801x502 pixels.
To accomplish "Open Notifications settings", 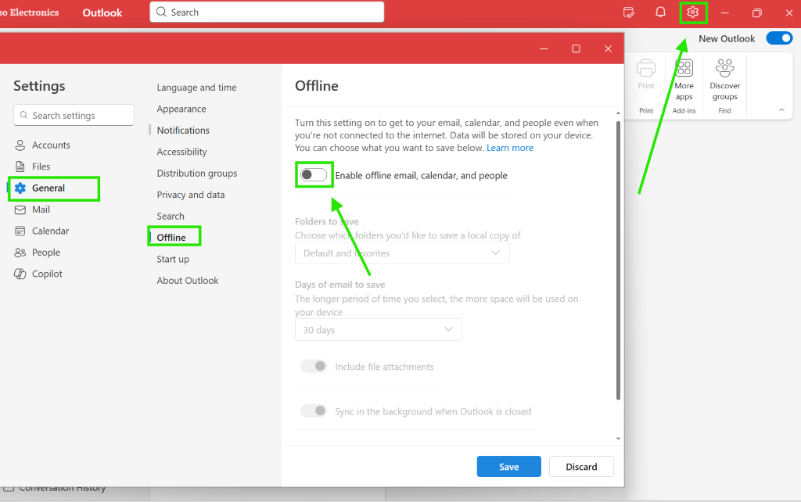I will (x=183, y=131).
